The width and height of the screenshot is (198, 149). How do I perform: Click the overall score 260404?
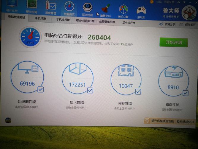99,38
